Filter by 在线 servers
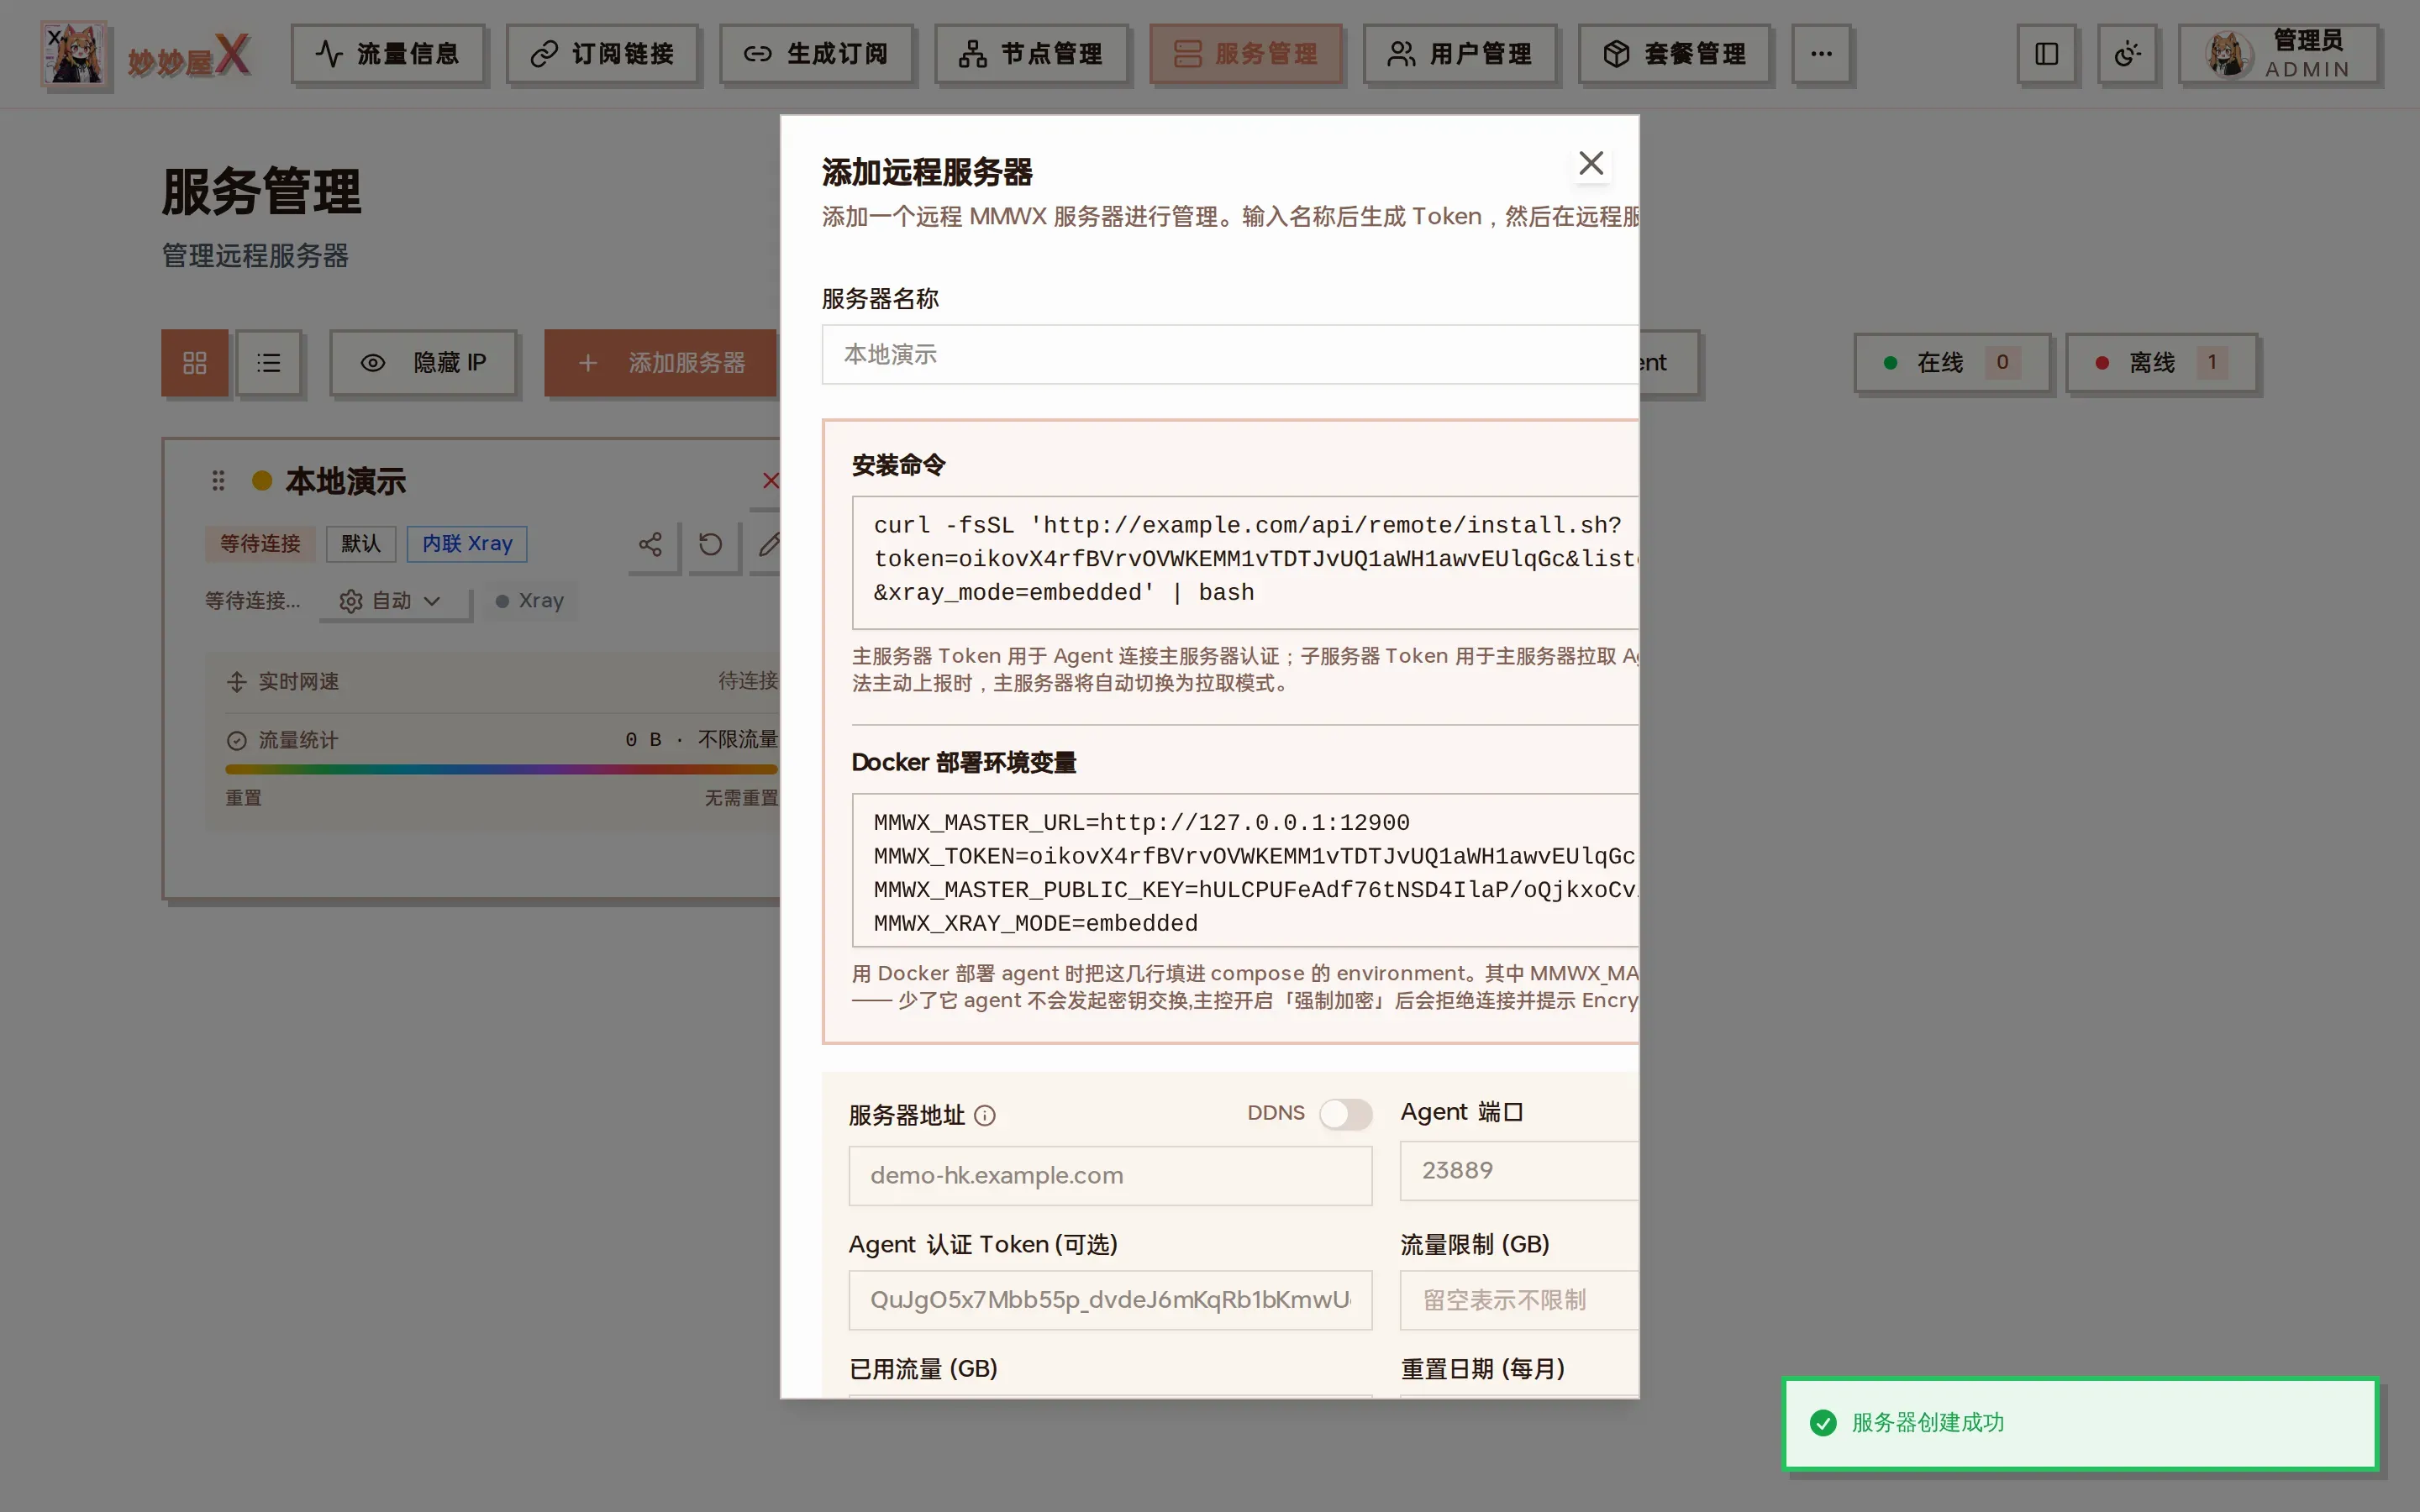This screenshot has height=1512, width=2420. tap(1952, 362)
